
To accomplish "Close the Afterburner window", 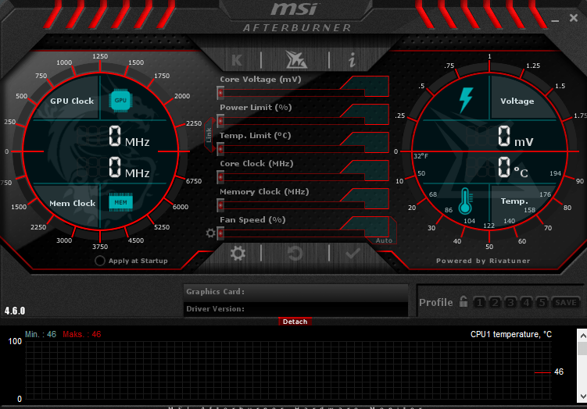I will coord(574,18).
